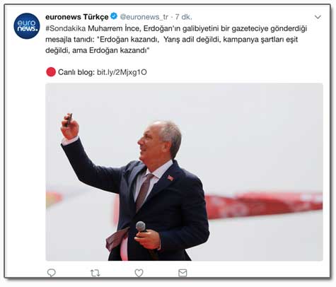Click the red banner in the photo background
Viewport: 336px width, 287px height.
pyautogui.click(x=263, y=205)
